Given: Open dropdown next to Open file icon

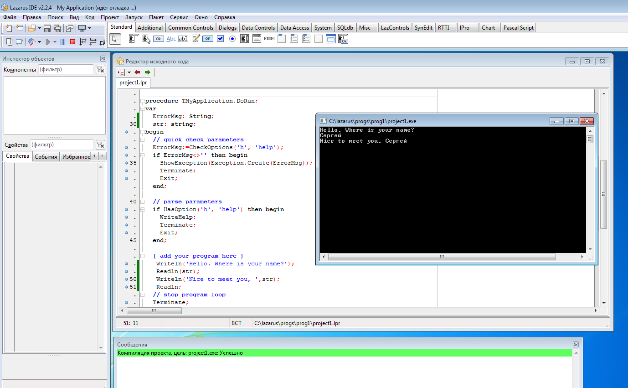Looking at the screenshot, I should pos(40,28).
